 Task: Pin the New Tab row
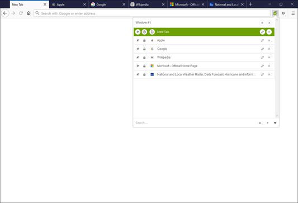coord(138,32)
